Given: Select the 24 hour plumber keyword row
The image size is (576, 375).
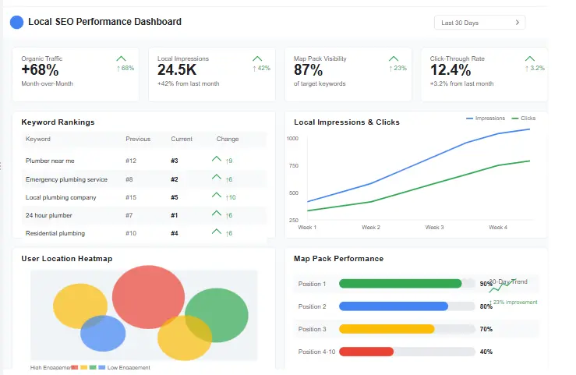Looking at the screenshot, I should 48,215.
